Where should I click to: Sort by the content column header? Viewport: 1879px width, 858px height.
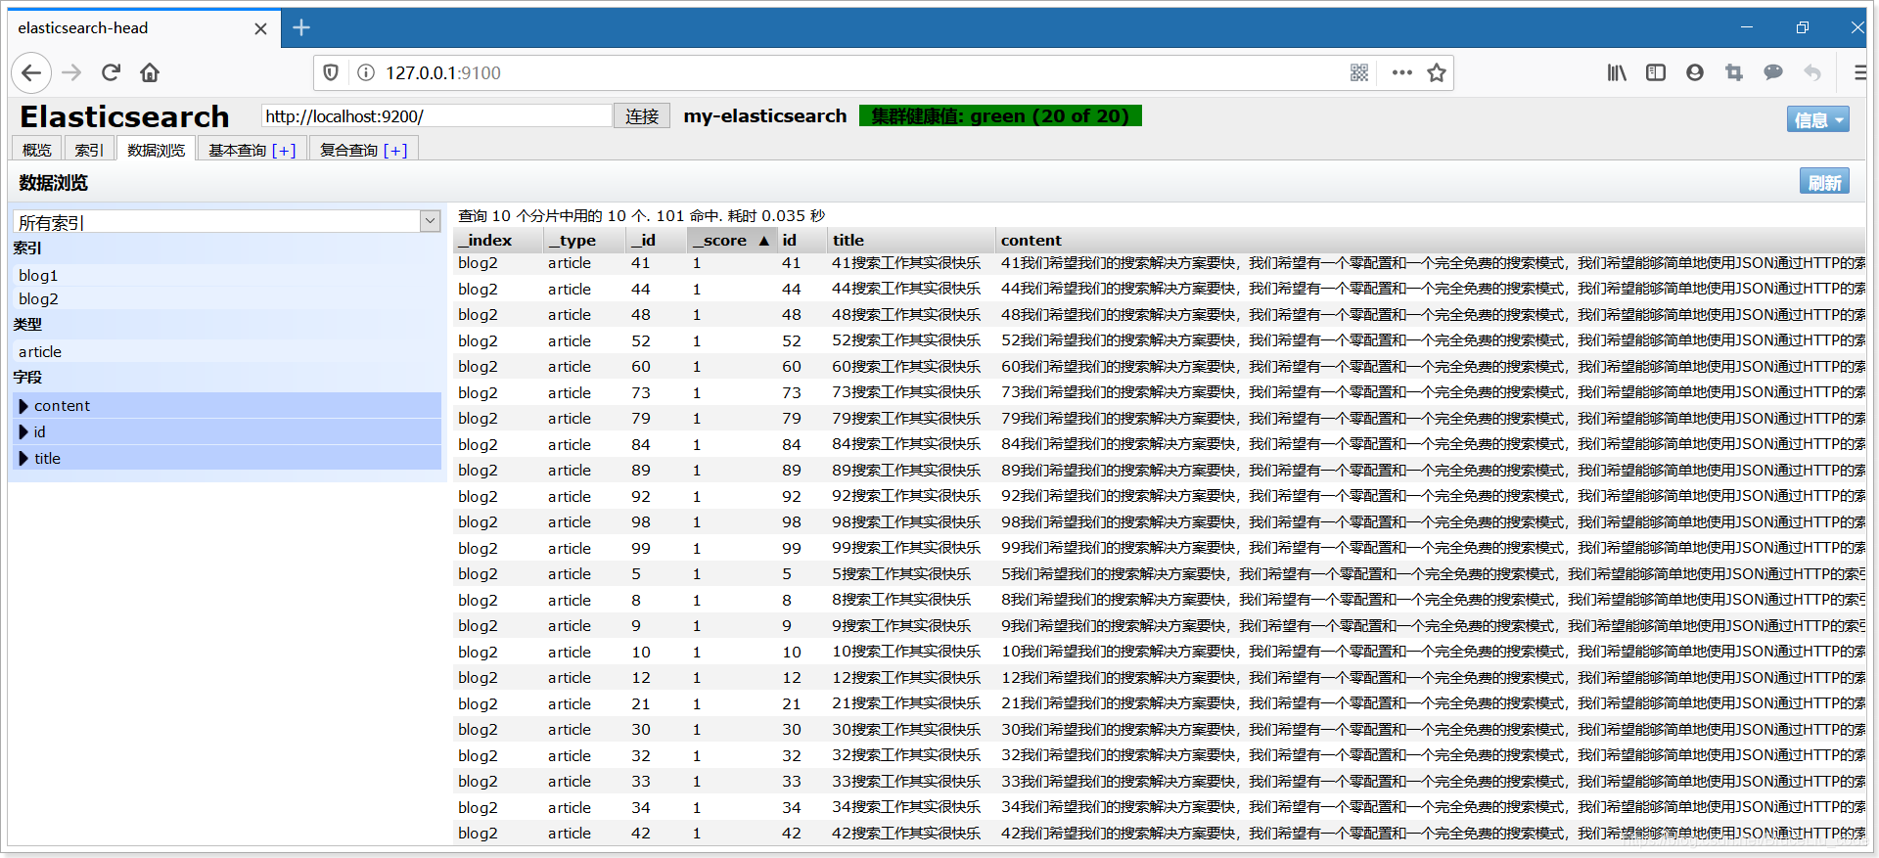click(1431, 241)
